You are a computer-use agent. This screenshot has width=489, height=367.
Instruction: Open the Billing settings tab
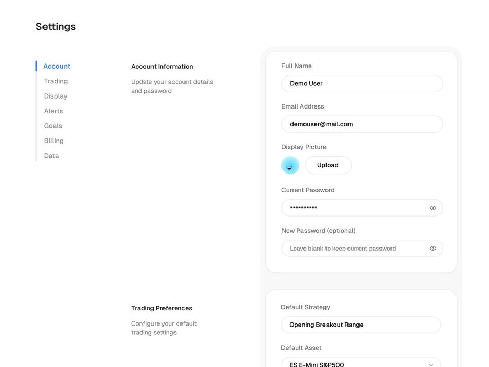coord(53,141)
